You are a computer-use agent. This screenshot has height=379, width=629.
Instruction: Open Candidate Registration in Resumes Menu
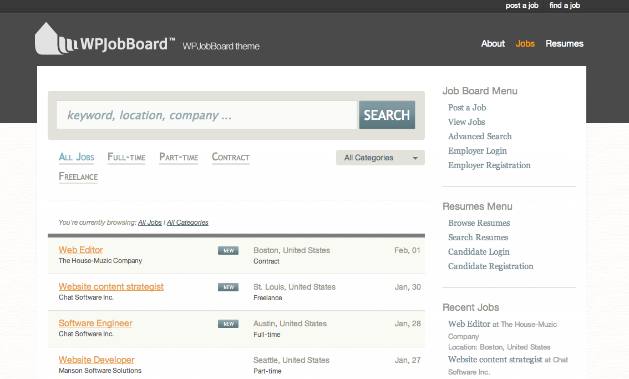pyautogui.click(x=490, y=266)
